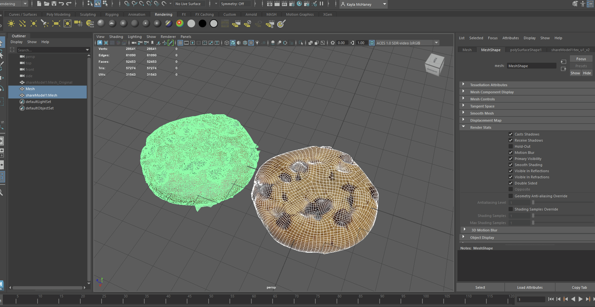The width and height of the screenshot is (595, 307).
Task: Open the Attribute Editor Selected menu
Action: click(476, 38)
